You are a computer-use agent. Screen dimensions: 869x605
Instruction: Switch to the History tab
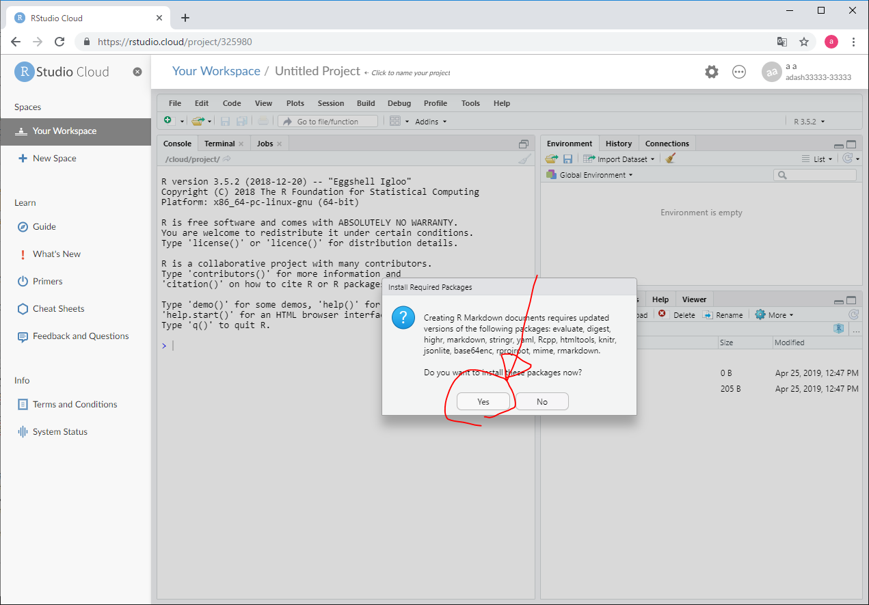618,144
